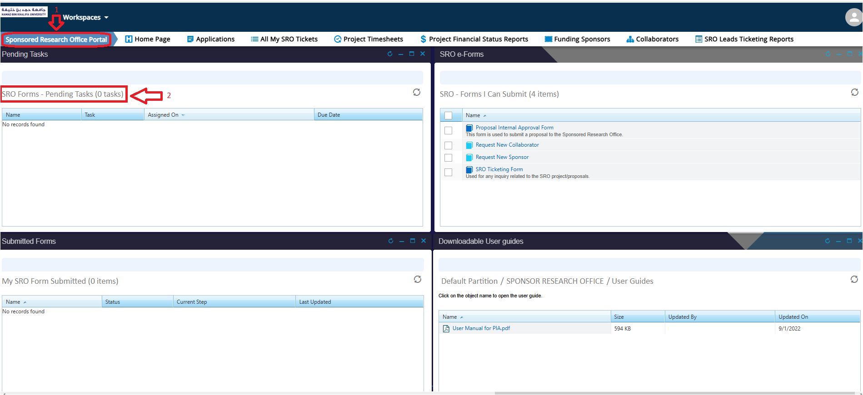
Task: Open User Manual for PIA.pdf
Action: [x=481, y=328]
